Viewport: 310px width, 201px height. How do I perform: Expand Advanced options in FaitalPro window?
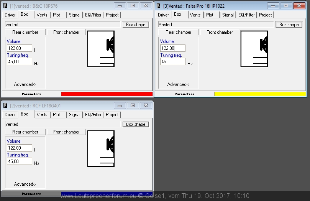point(178,84)
